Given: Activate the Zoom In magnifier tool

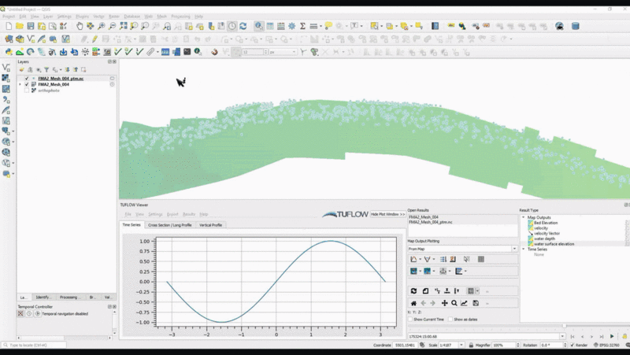Looking at the screenshot, I should pos(102,26).
